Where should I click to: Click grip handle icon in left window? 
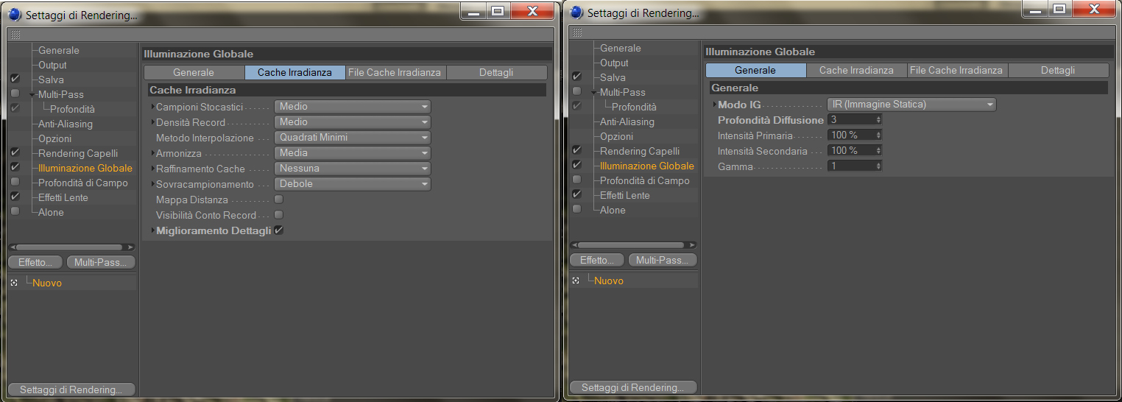pos(15,35)
